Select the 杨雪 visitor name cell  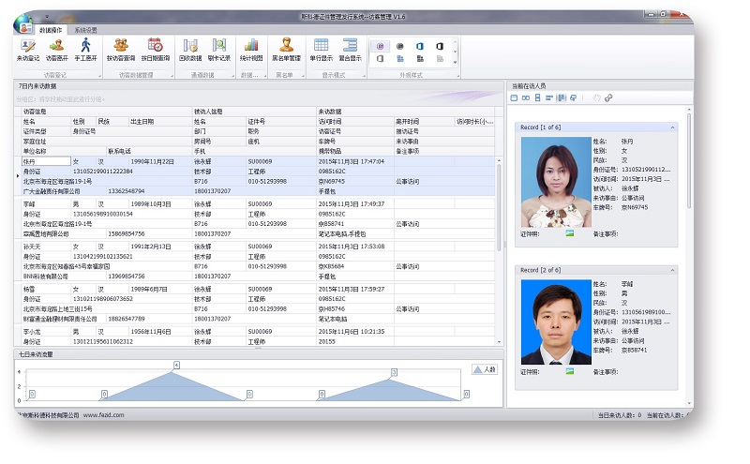click(46, 290)
